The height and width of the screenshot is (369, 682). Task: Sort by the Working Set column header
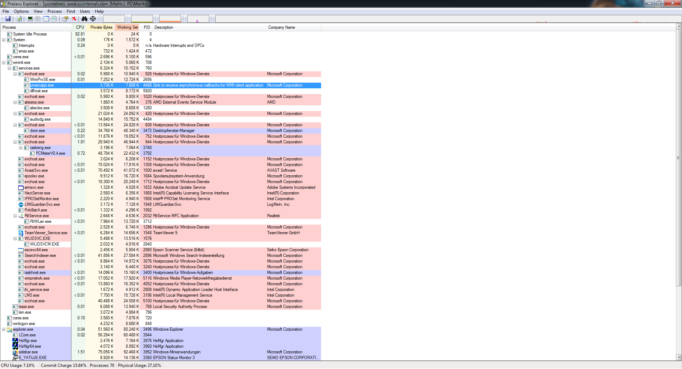pos(127,27)
